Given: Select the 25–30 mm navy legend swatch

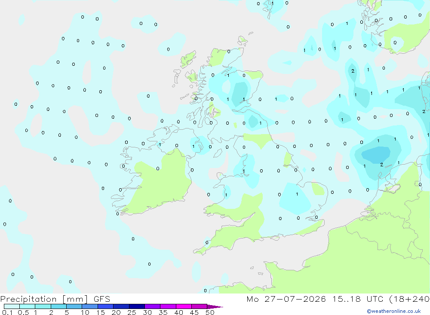Looking at the screenshot, I should pos(137,306).
